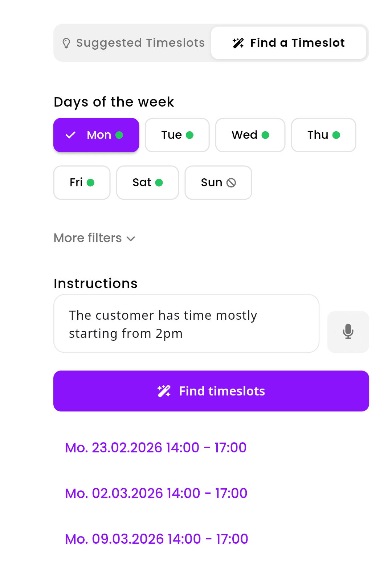Click the magic wand icon on Find timeslots

pyautogui.click(x=164, y=391)
